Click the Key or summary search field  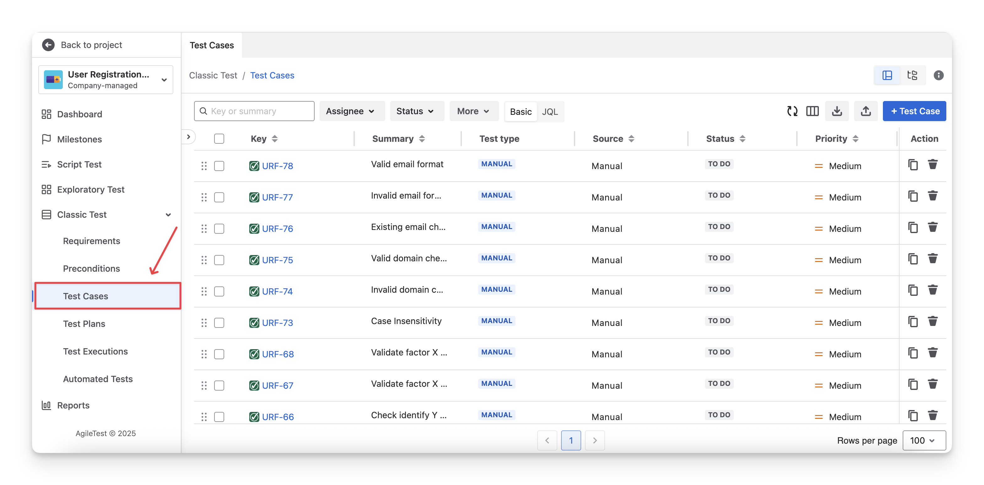tap(254, 111)
